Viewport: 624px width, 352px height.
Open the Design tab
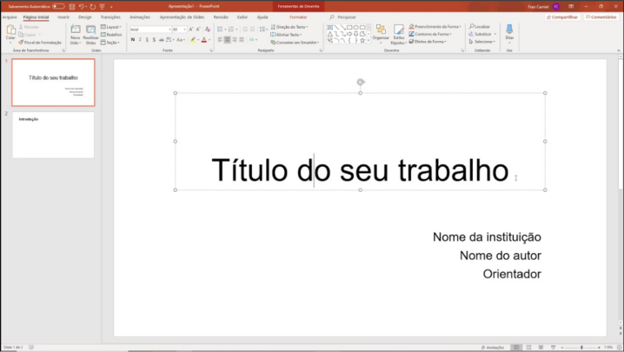click(84, 17)
